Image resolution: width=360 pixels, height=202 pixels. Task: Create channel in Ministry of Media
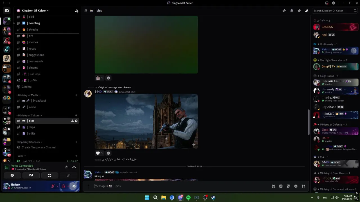point(76,95)
